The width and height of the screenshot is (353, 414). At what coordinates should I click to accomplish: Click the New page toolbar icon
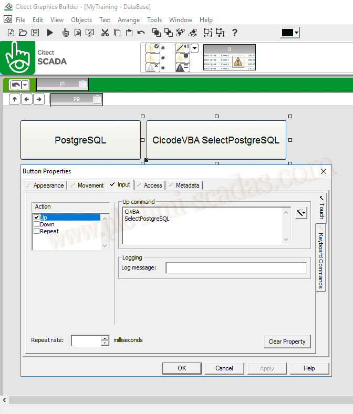[x=11, y=33]
